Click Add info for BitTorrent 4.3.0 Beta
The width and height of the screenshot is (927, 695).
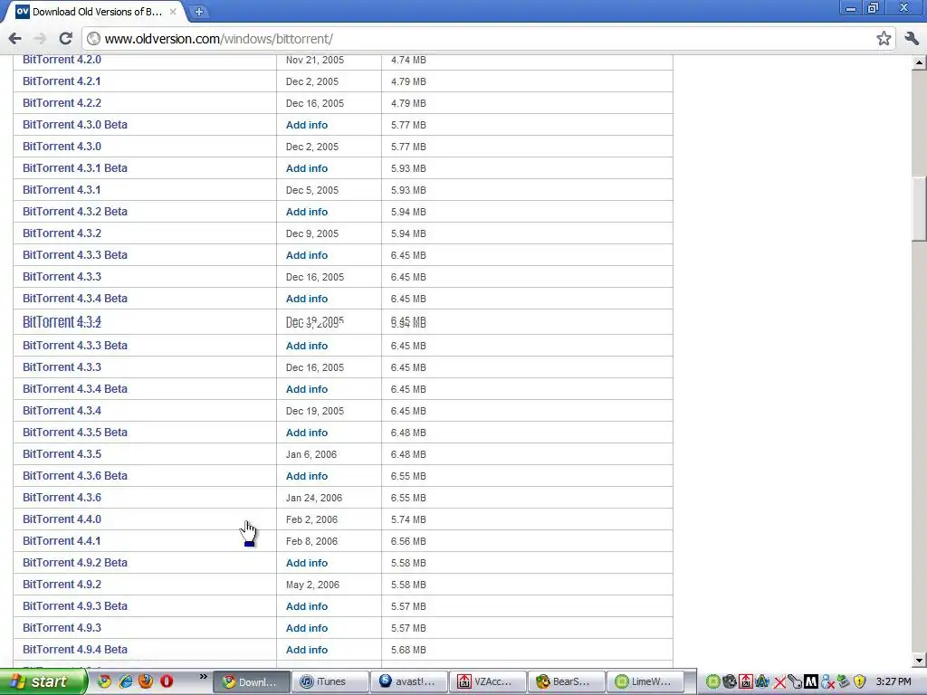307,125
